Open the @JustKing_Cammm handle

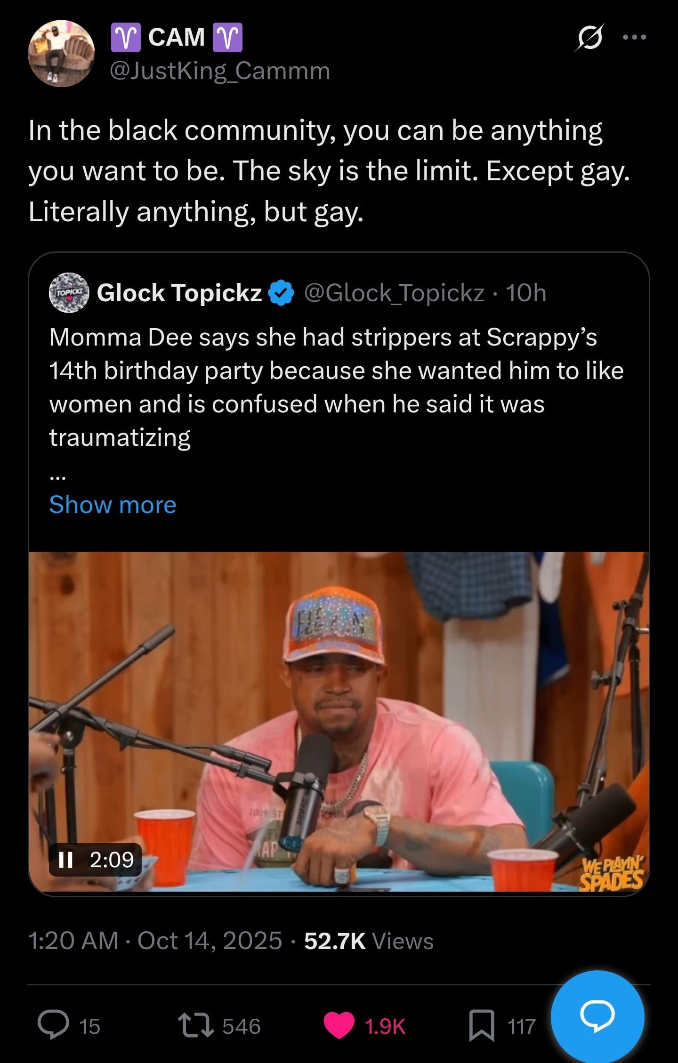(x=219, y=71)
